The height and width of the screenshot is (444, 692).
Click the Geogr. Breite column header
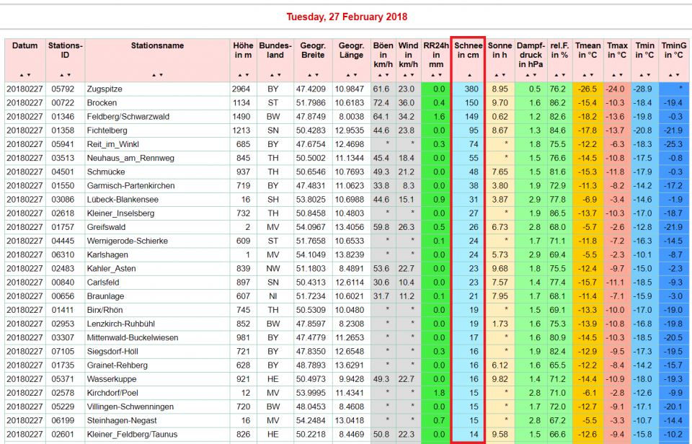point(313,50)
